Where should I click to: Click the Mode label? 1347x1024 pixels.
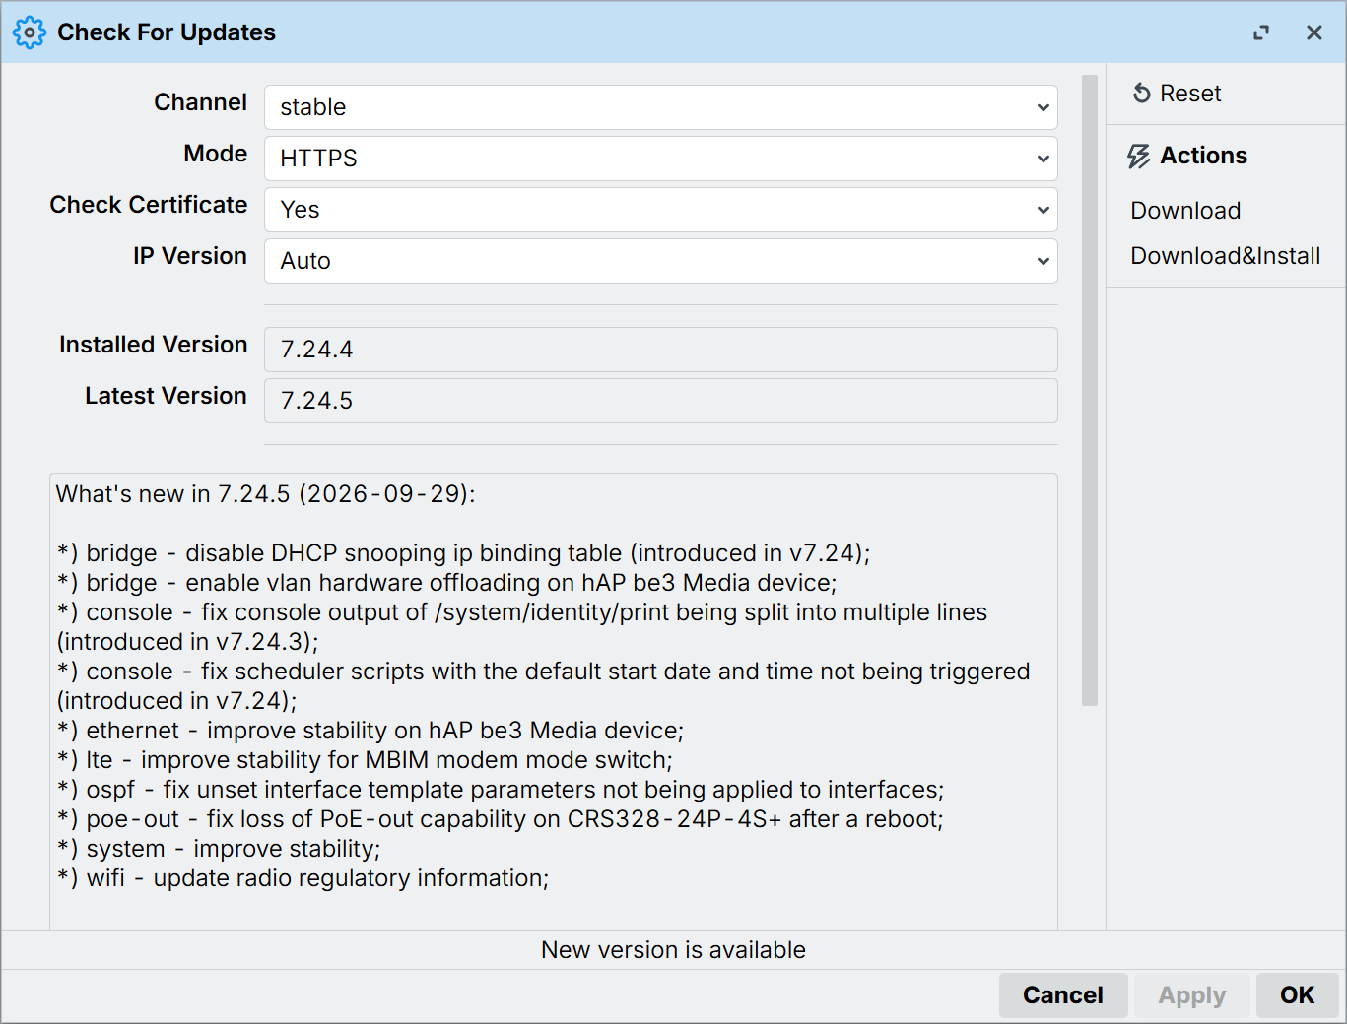click(x=216, y=154)
